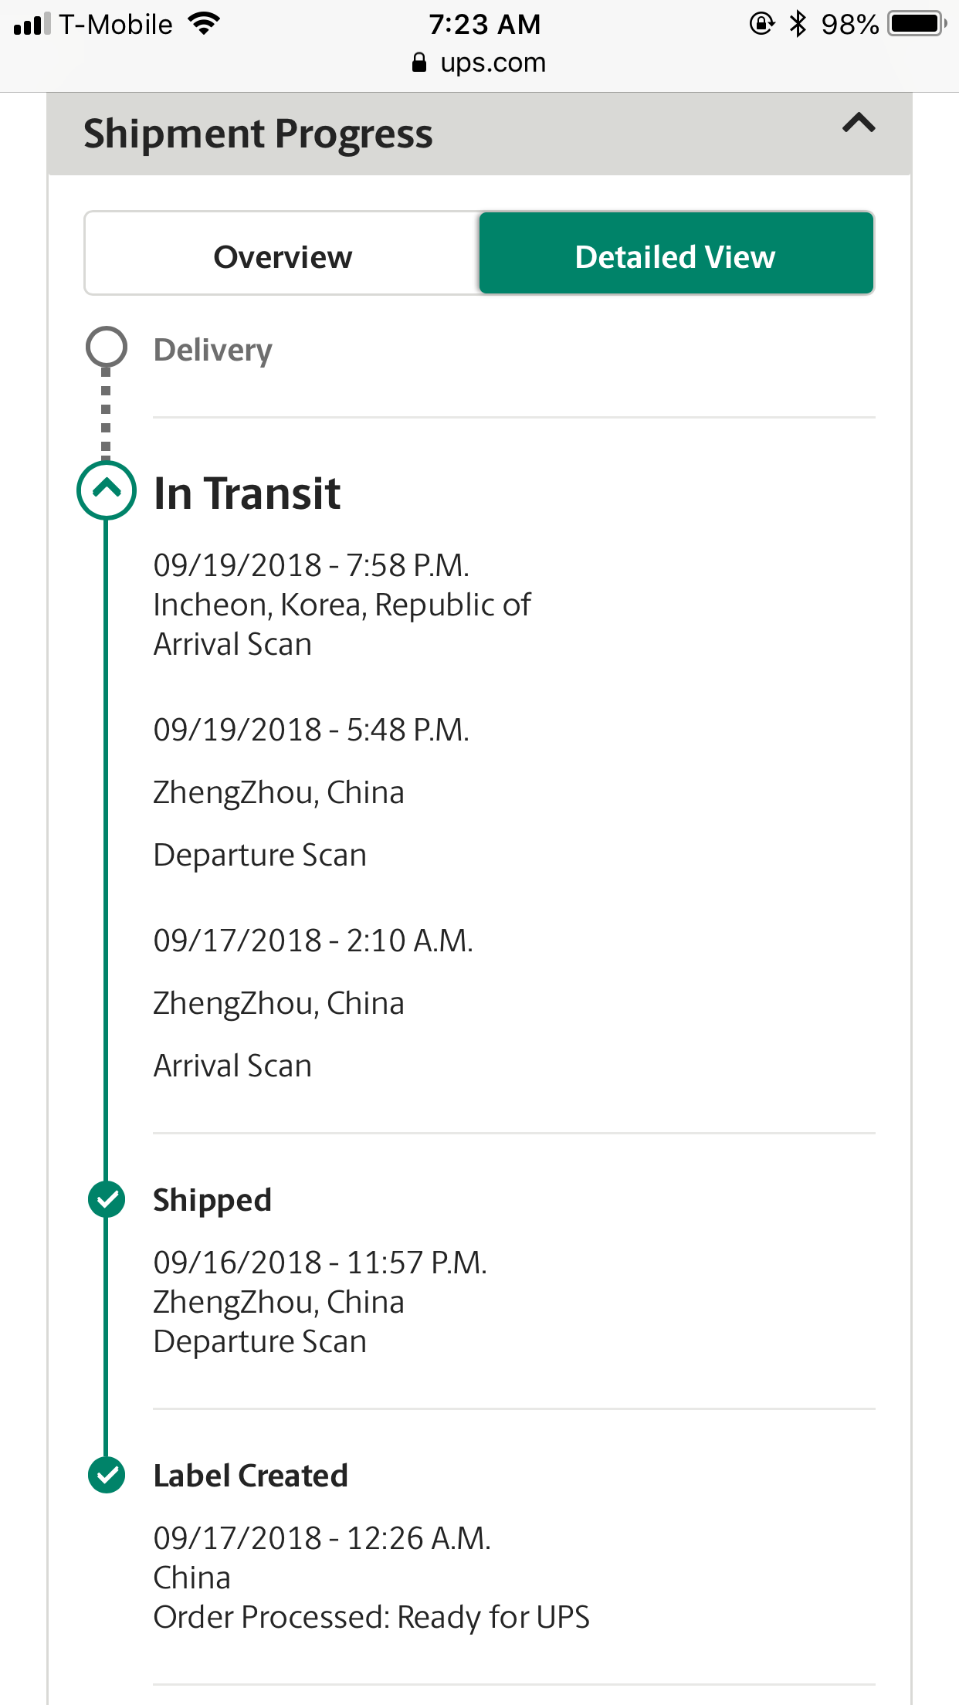Tap the battery indicator icon
The image size is (959, 1705).
coord(917,24)
